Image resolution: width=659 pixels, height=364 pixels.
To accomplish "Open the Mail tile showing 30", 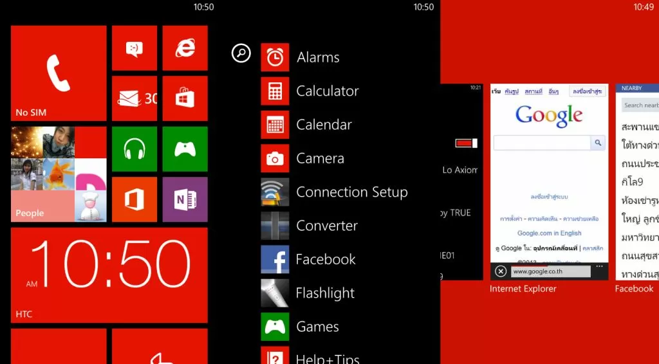I will [x=135, y=98].
